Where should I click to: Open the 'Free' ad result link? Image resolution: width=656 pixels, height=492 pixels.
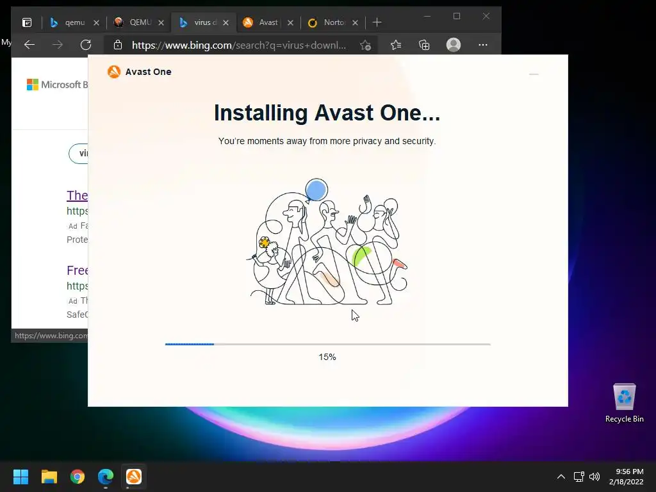[x=77, y=270]
